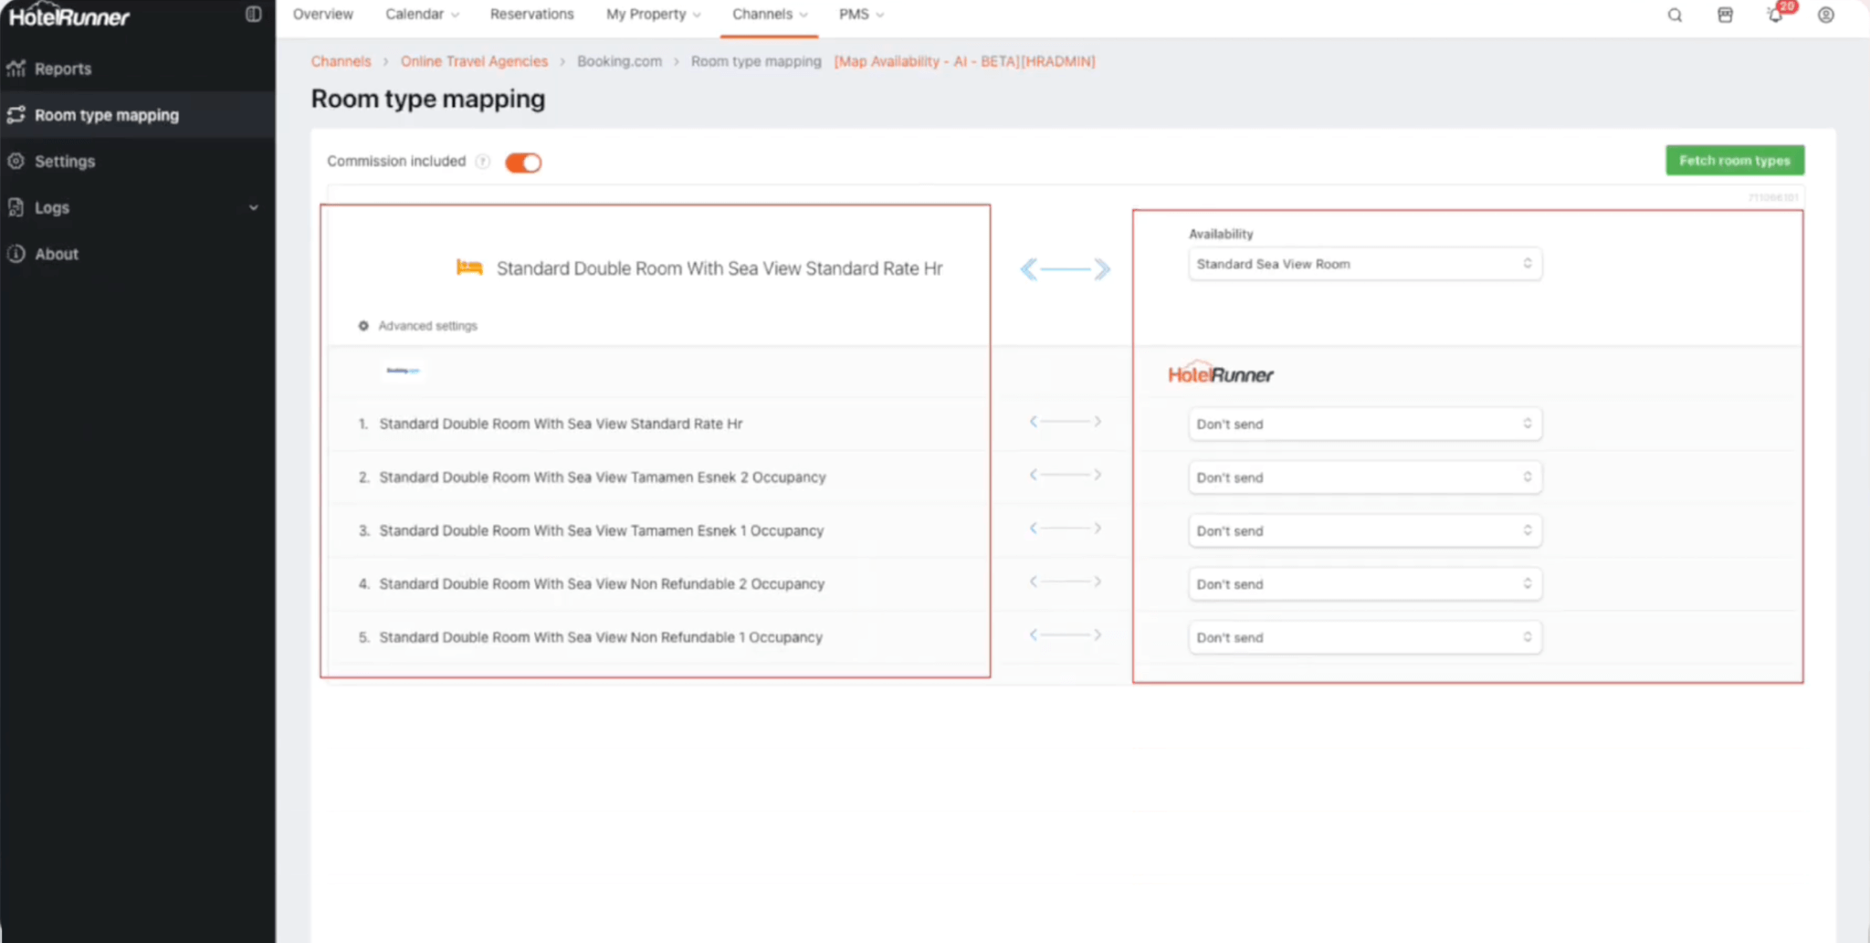This screenshot has height=943, width=1870.
Task: Collapse sidebar using panel toggle icon
Action: [254, 15]
